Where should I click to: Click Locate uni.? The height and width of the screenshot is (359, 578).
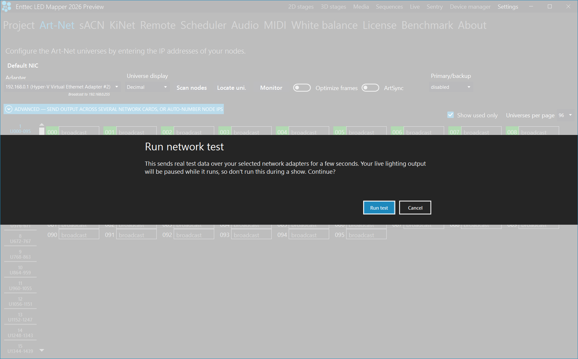(232, 88)
